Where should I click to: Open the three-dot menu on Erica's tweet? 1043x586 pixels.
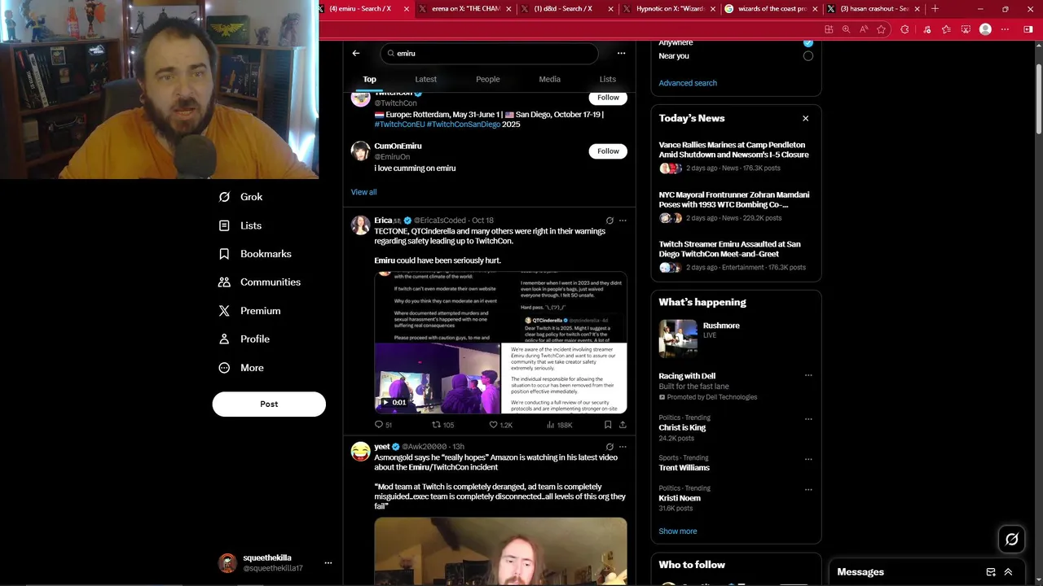[x=623, y=221]
